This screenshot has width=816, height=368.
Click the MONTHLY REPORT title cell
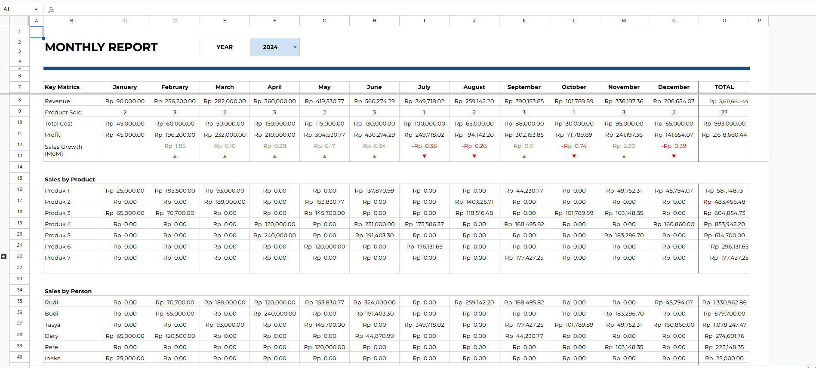click(x=101, y=47)
